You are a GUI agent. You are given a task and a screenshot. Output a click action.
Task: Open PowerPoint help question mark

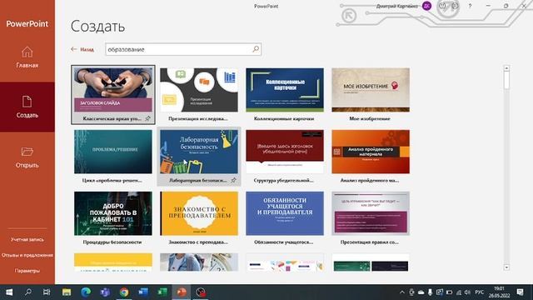470,6
